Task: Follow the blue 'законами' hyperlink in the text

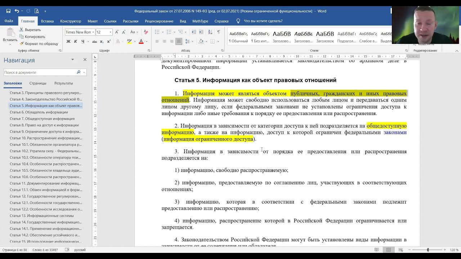Action: coord(395,132)
